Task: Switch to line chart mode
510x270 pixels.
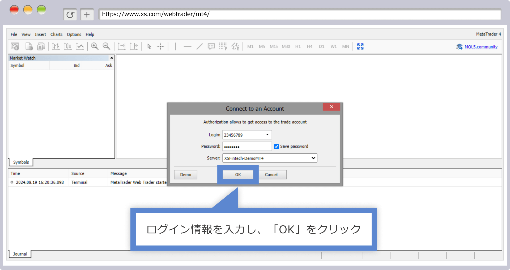Action: click(80, 46)
